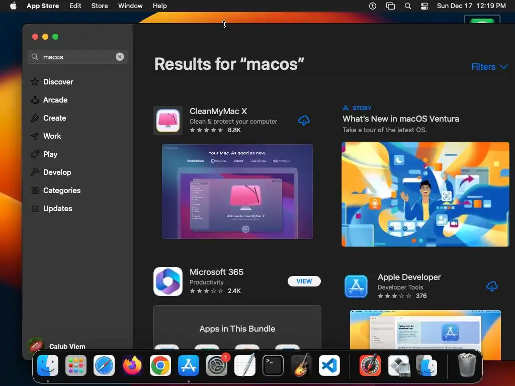Click the CleanMyMac X 8.8K rating
This screenshot has width=515, height=386.
pyautogui.click(x=215, y=130)
